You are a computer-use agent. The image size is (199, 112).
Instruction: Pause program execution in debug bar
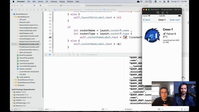tap(54, 55)
